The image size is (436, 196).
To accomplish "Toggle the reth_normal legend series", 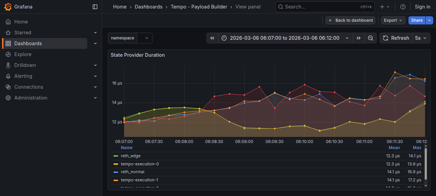I will click(133, 172).
